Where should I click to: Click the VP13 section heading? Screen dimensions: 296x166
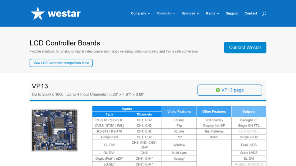coord(40,86)
